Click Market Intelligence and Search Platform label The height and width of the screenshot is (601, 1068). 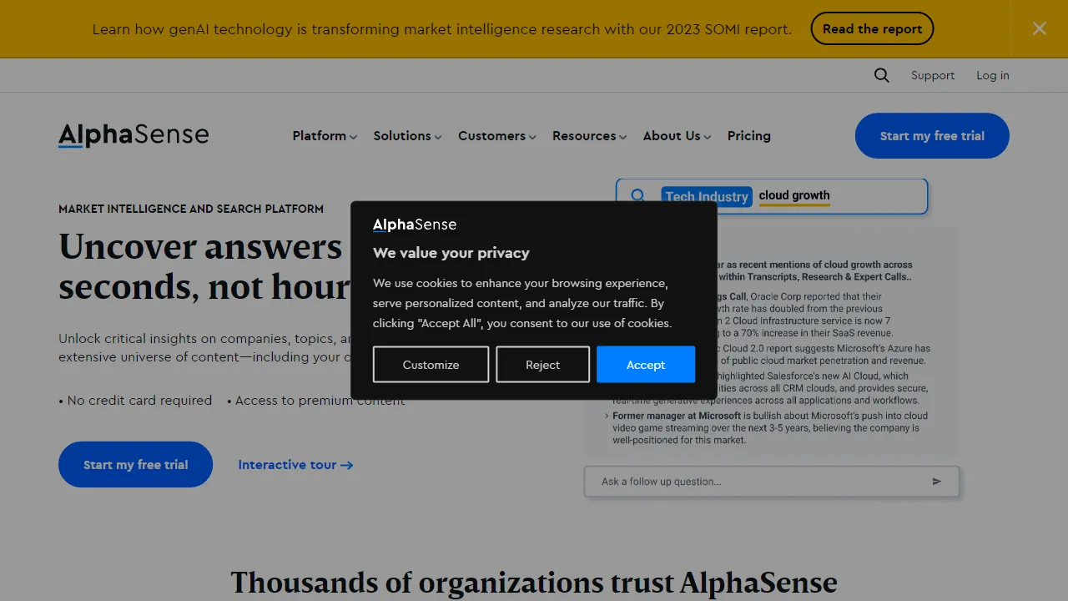[191, 209]
